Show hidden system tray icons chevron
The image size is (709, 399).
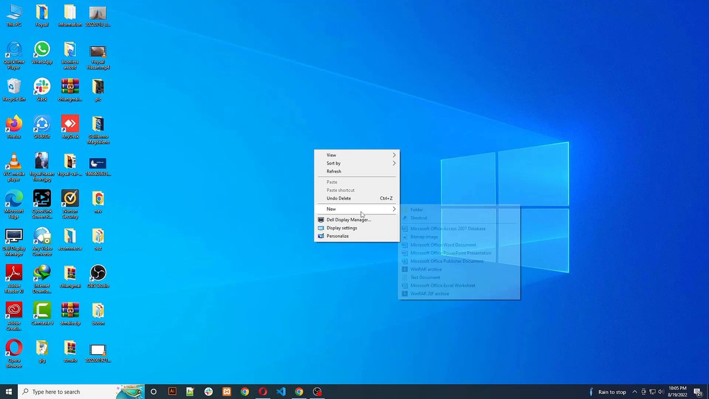(634, 392)
